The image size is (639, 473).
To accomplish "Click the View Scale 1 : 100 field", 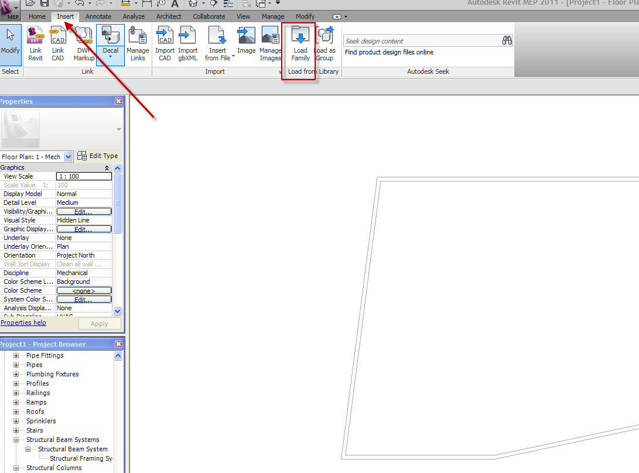I will 84,176.
